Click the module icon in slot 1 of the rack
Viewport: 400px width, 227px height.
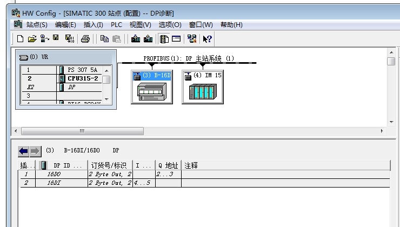click(x=62, y=70)
